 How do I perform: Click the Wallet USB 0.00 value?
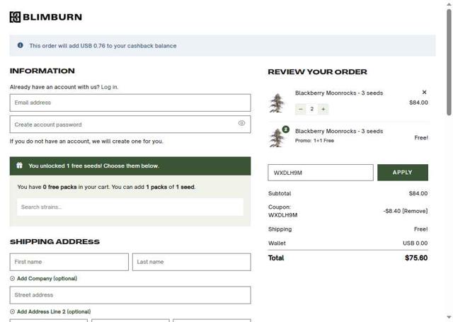[x=415, y=243]
